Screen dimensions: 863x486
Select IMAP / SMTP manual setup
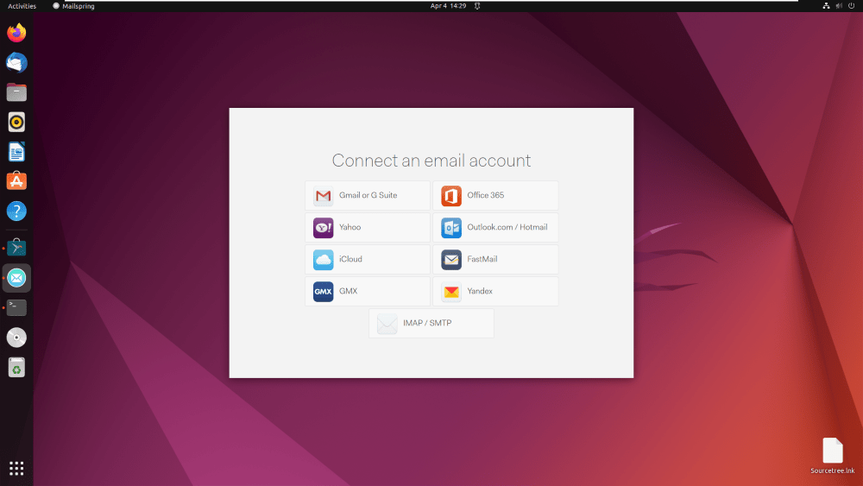(431, 323)
